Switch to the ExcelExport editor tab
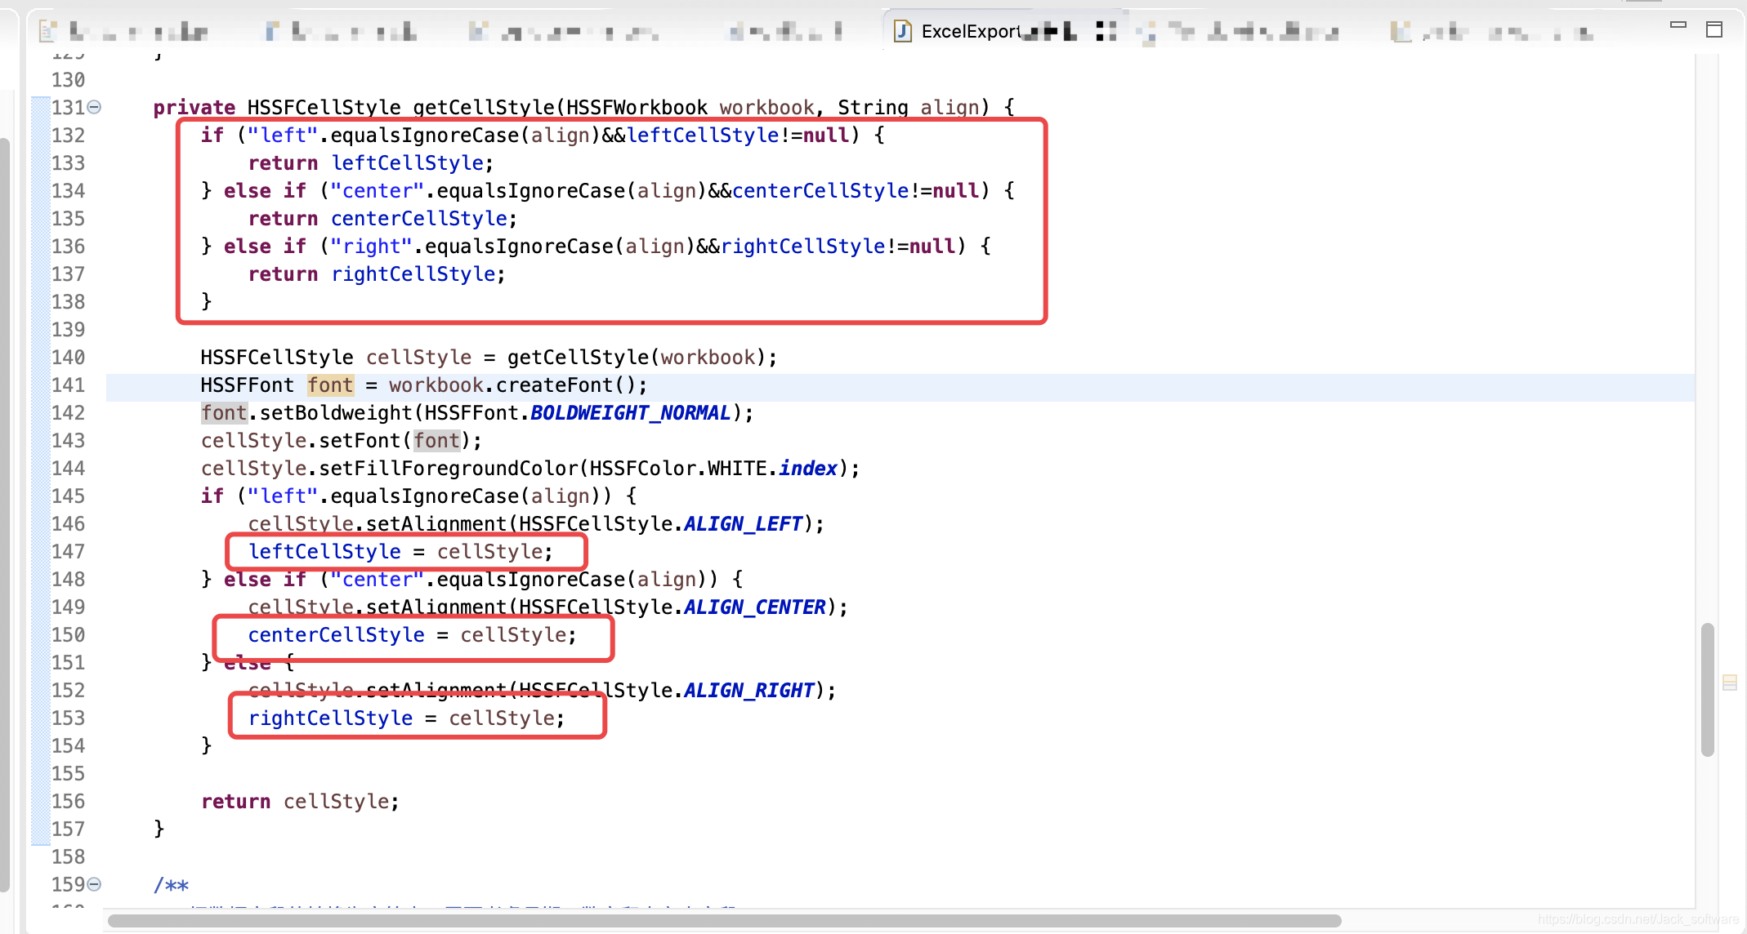This screenshot has height=934, width=1747. coord(971,32)
